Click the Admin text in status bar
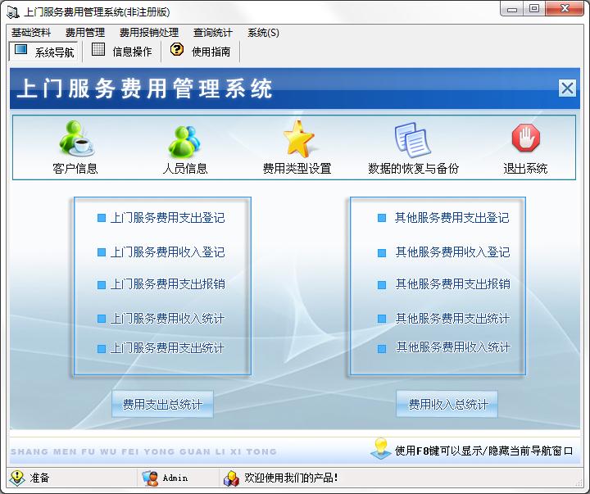Screen dimensions: 590x494 coord(175,478)
